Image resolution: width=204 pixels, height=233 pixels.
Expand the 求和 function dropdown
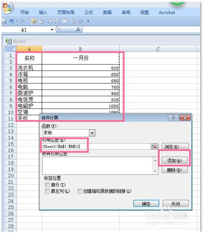[92, 133]
